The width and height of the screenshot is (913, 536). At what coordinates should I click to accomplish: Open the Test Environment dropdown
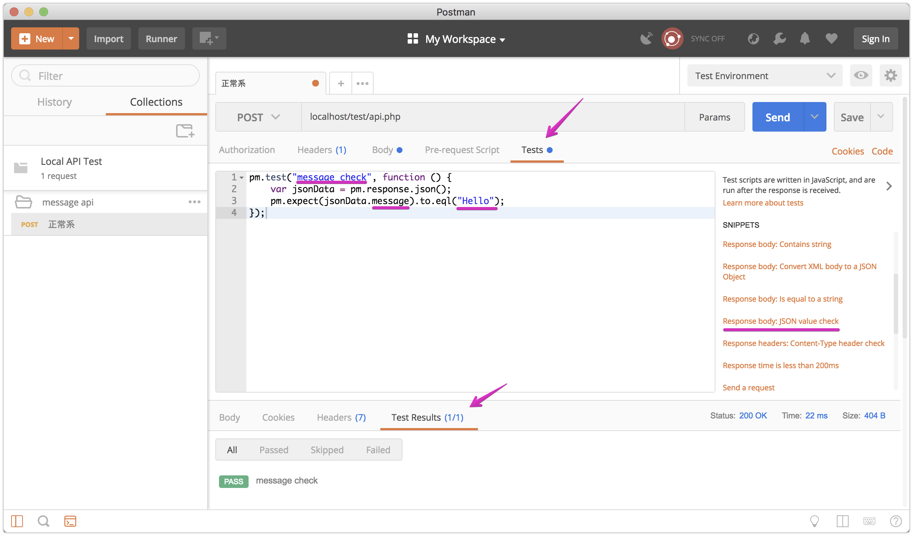765,76
